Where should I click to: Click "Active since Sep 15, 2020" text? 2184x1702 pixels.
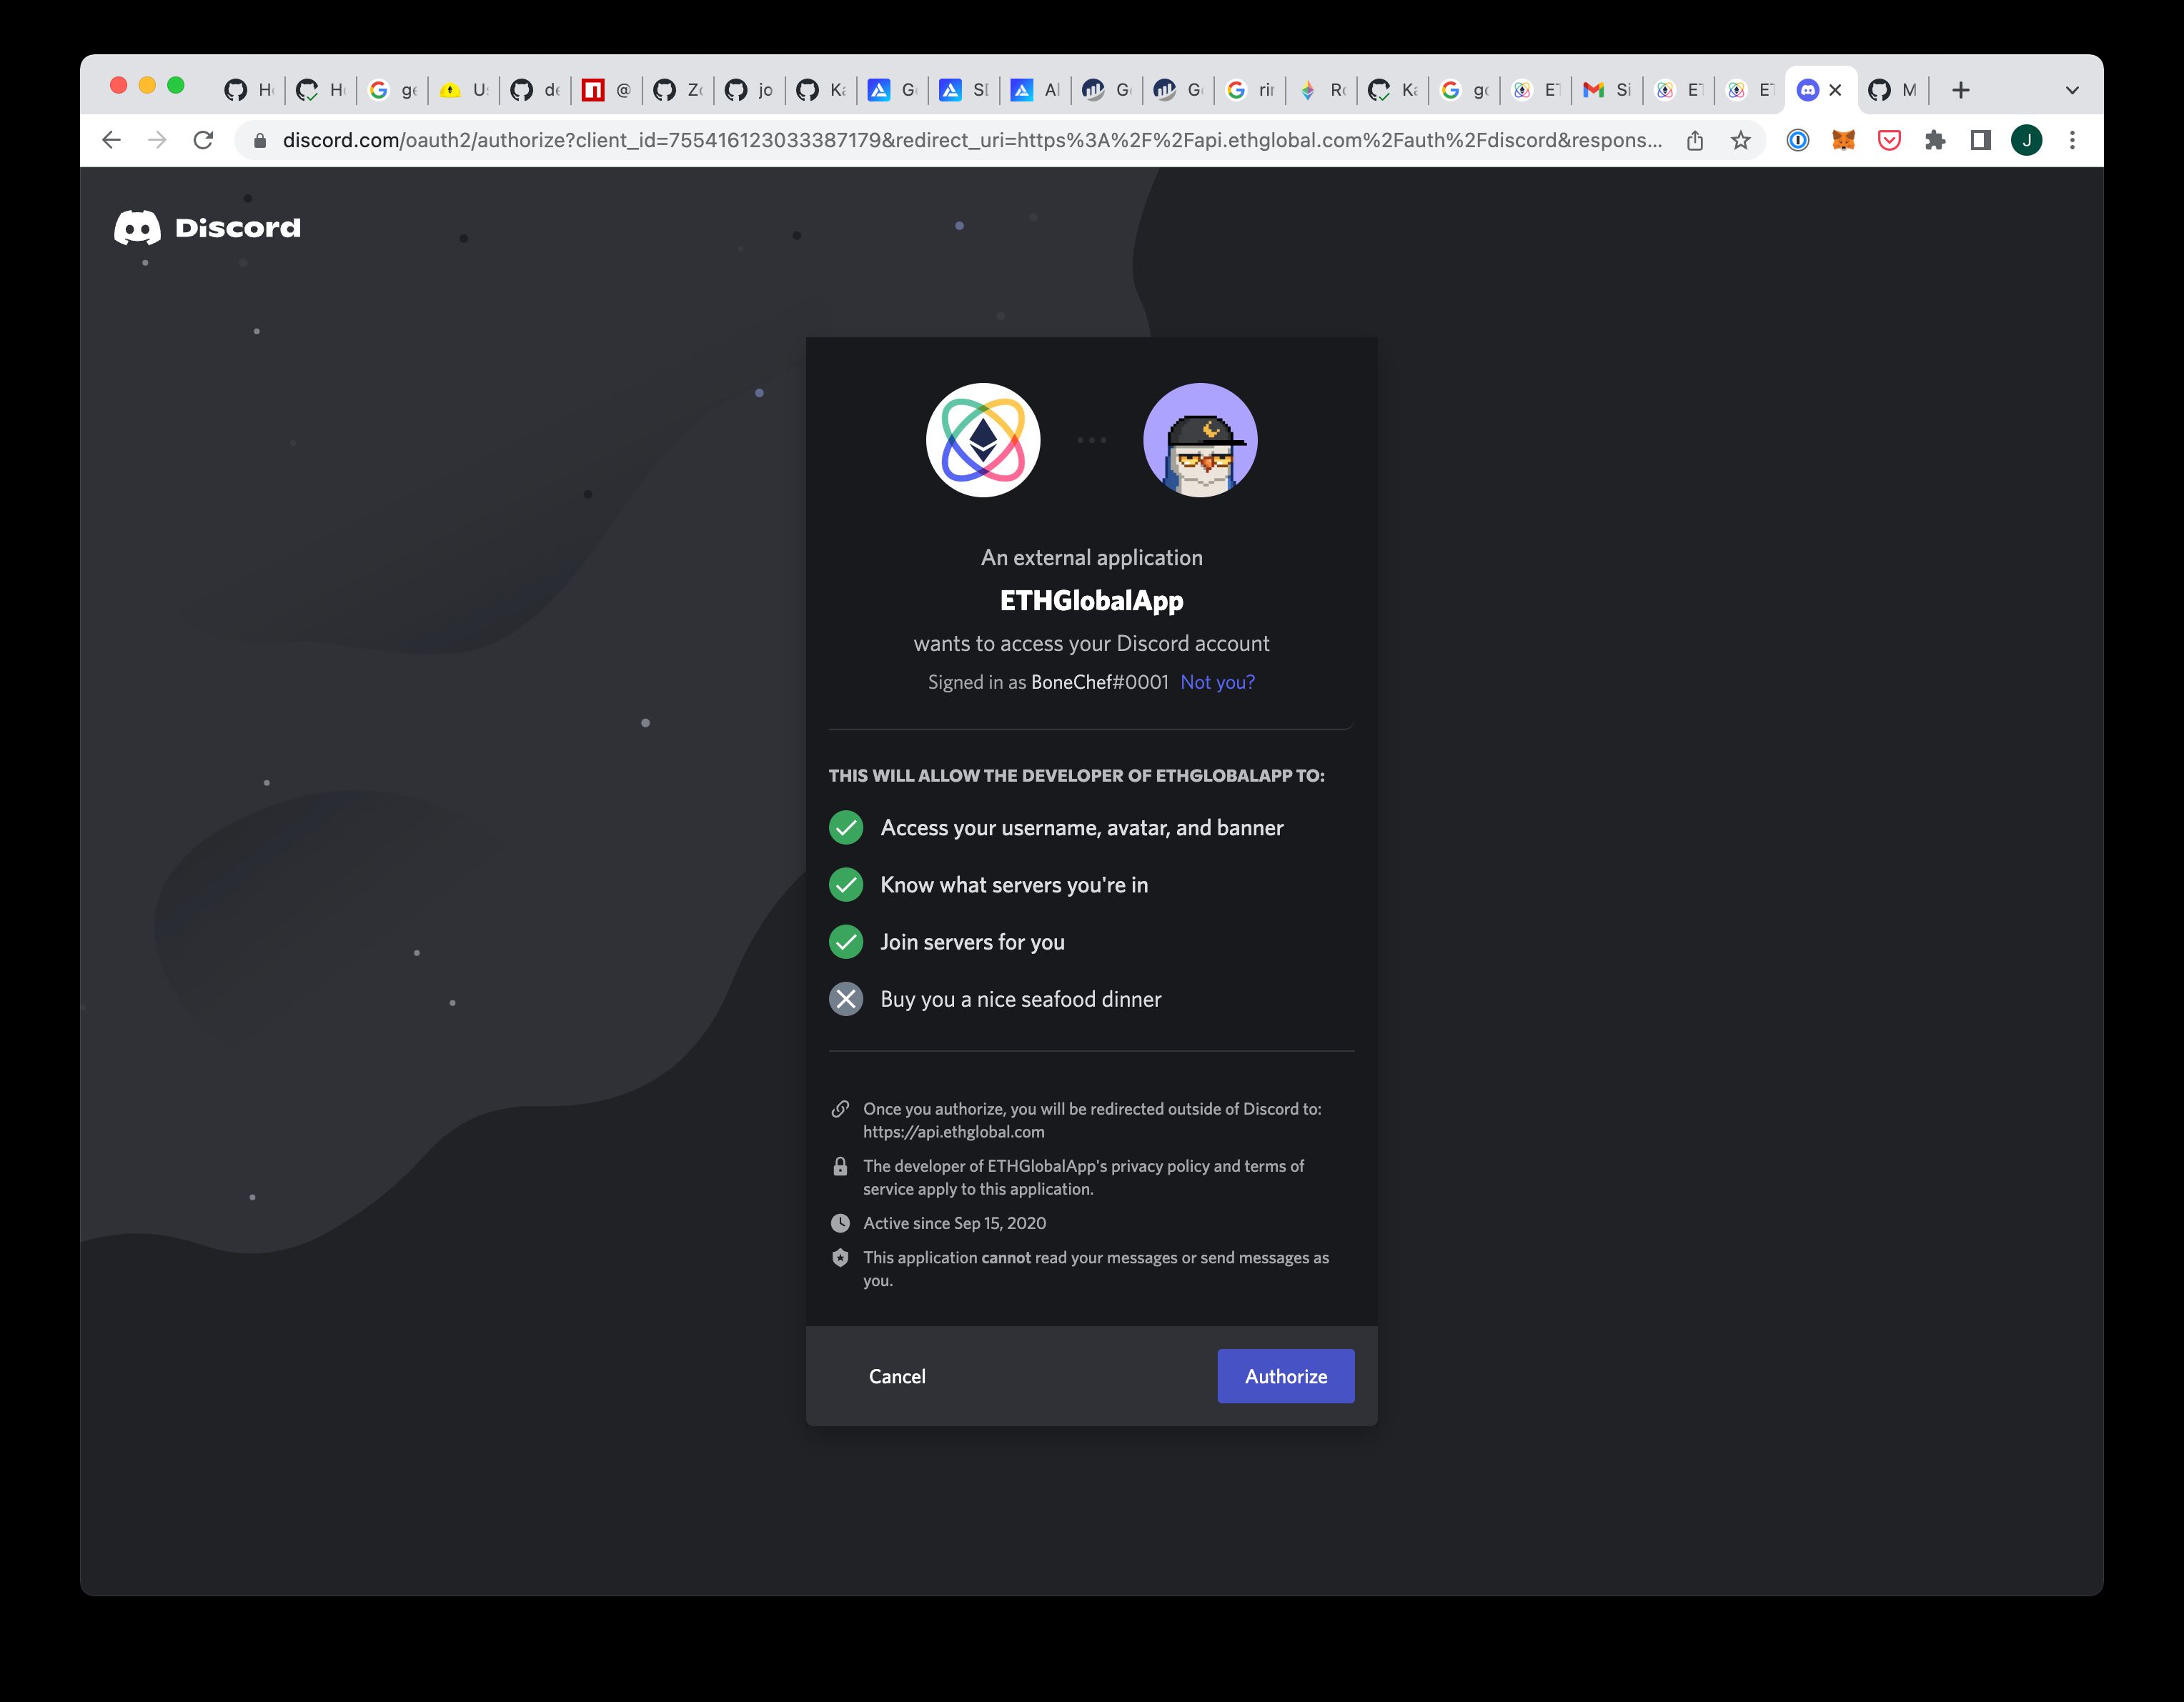(x=955, y=1223)
